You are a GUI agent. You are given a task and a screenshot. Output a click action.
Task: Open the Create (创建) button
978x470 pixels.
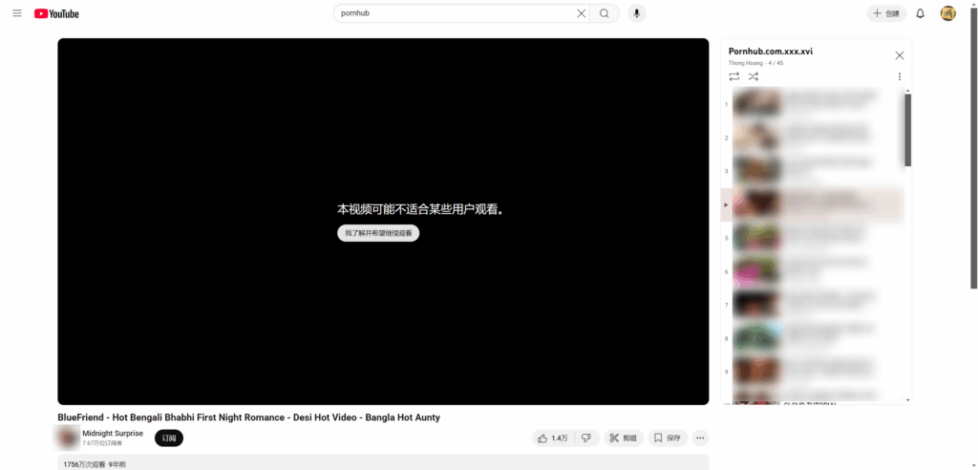(x=886, y=13)
